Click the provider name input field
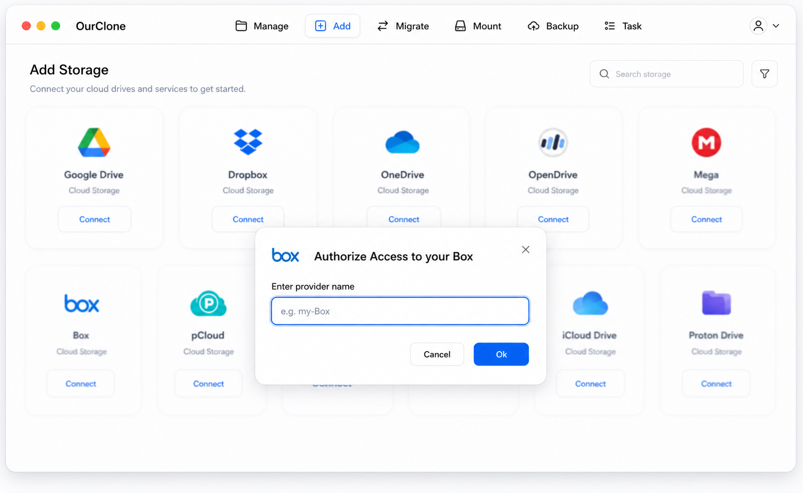 400,311
